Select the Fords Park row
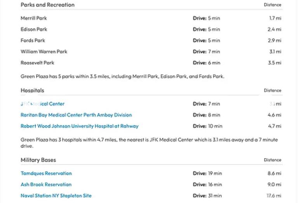298x203 pixels. coord(151,41)
